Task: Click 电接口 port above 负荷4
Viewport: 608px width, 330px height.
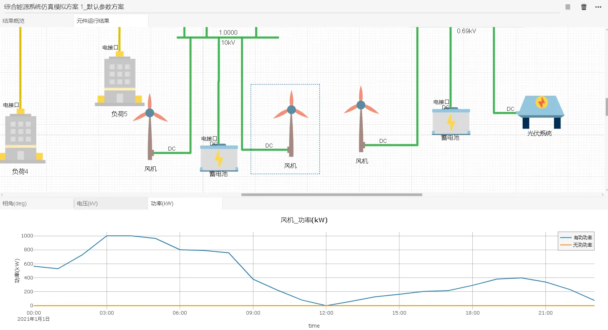Action: 11,105
